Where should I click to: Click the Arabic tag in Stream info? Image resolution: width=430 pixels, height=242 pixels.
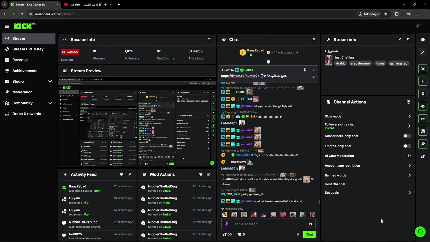click(x=341, y=63)
